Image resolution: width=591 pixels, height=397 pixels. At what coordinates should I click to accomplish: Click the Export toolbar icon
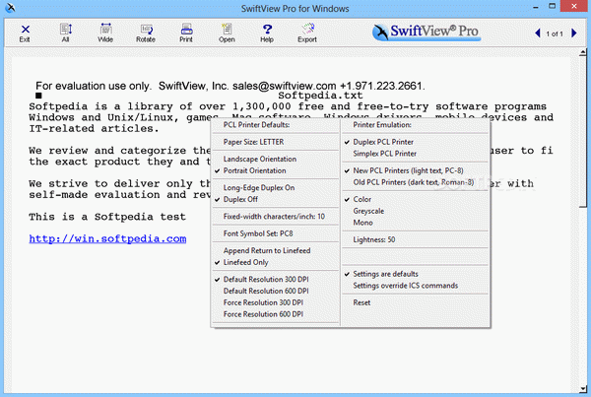pos(307,33)
